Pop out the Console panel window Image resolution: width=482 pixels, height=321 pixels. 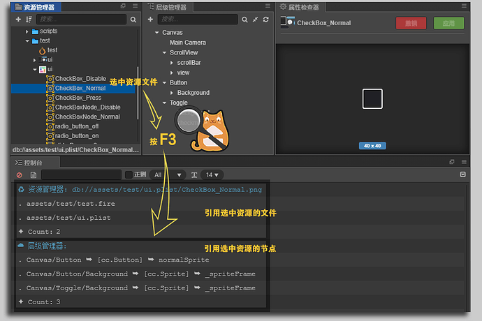tap(452, 162)
